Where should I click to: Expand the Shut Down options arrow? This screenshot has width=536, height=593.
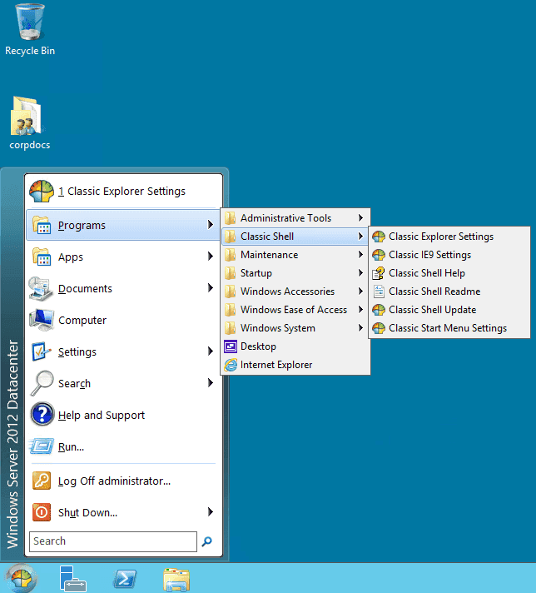pyautogui.click(x=211, y=511)
